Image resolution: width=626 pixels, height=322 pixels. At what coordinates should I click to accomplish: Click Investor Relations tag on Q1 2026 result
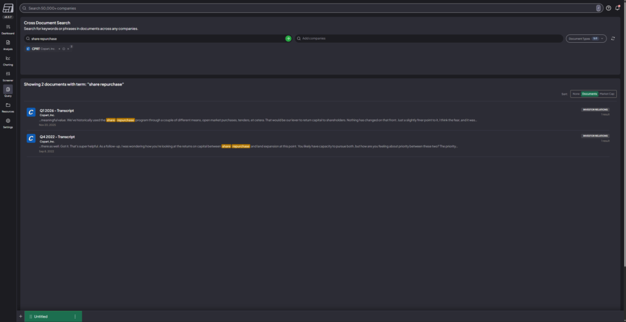[x=595, y=110]
